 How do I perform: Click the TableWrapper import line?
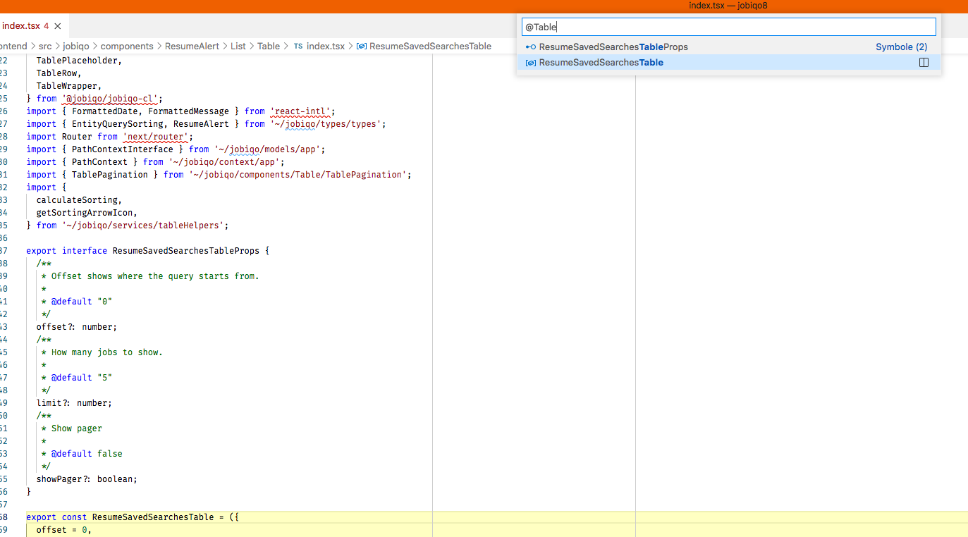tap(69, 85)
